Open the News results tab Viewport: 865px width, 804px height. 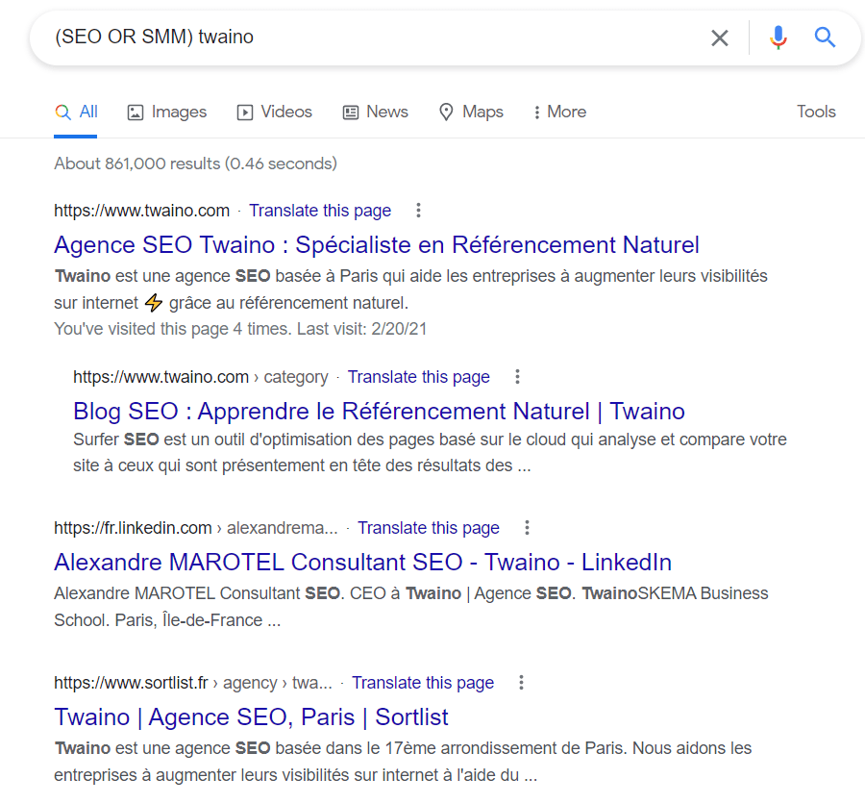[376, 112]
